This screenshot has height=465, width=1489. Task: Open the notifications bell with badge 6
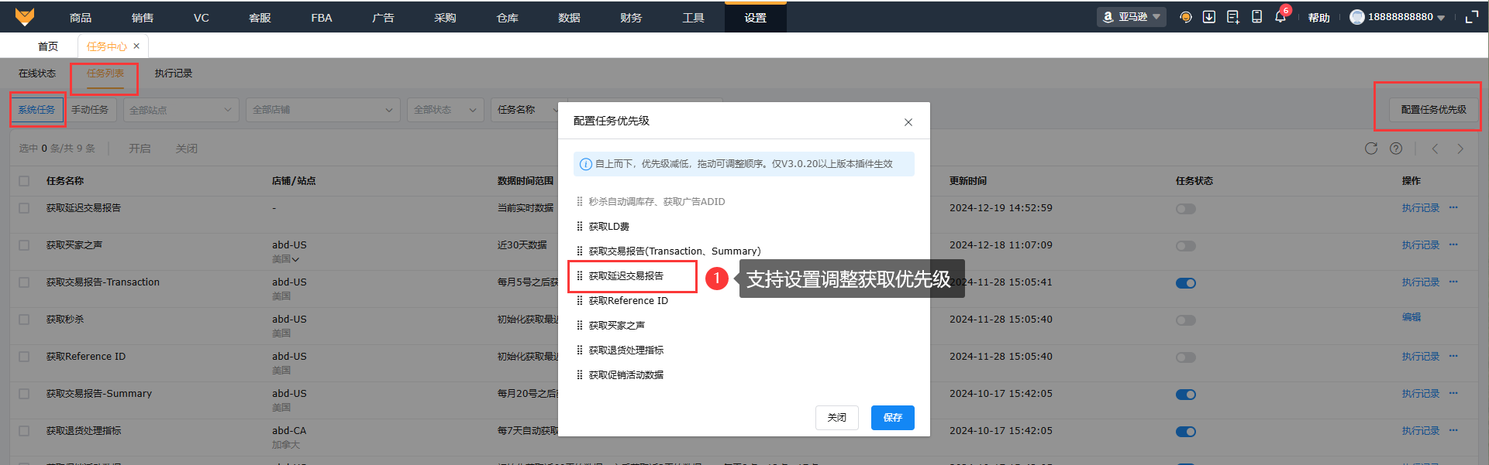1280,16
